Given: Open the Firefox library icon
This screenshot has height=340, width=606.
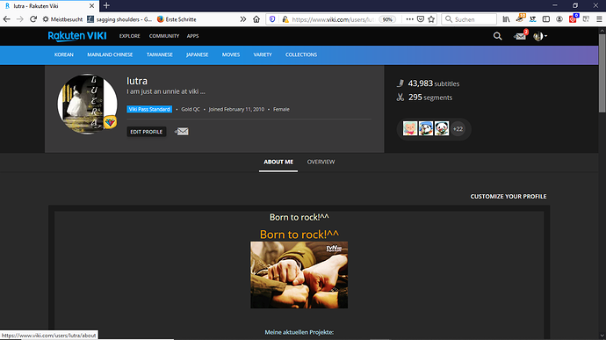Looking at the screenshot, I should click(506, 19).
